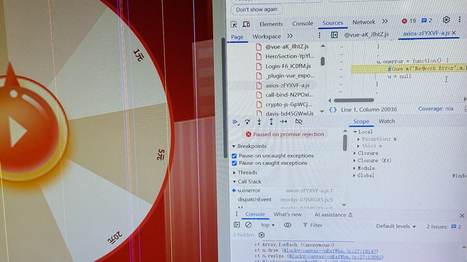Create live expression eye icon
This screenshot has width=467, height=262.
[287, 225]
